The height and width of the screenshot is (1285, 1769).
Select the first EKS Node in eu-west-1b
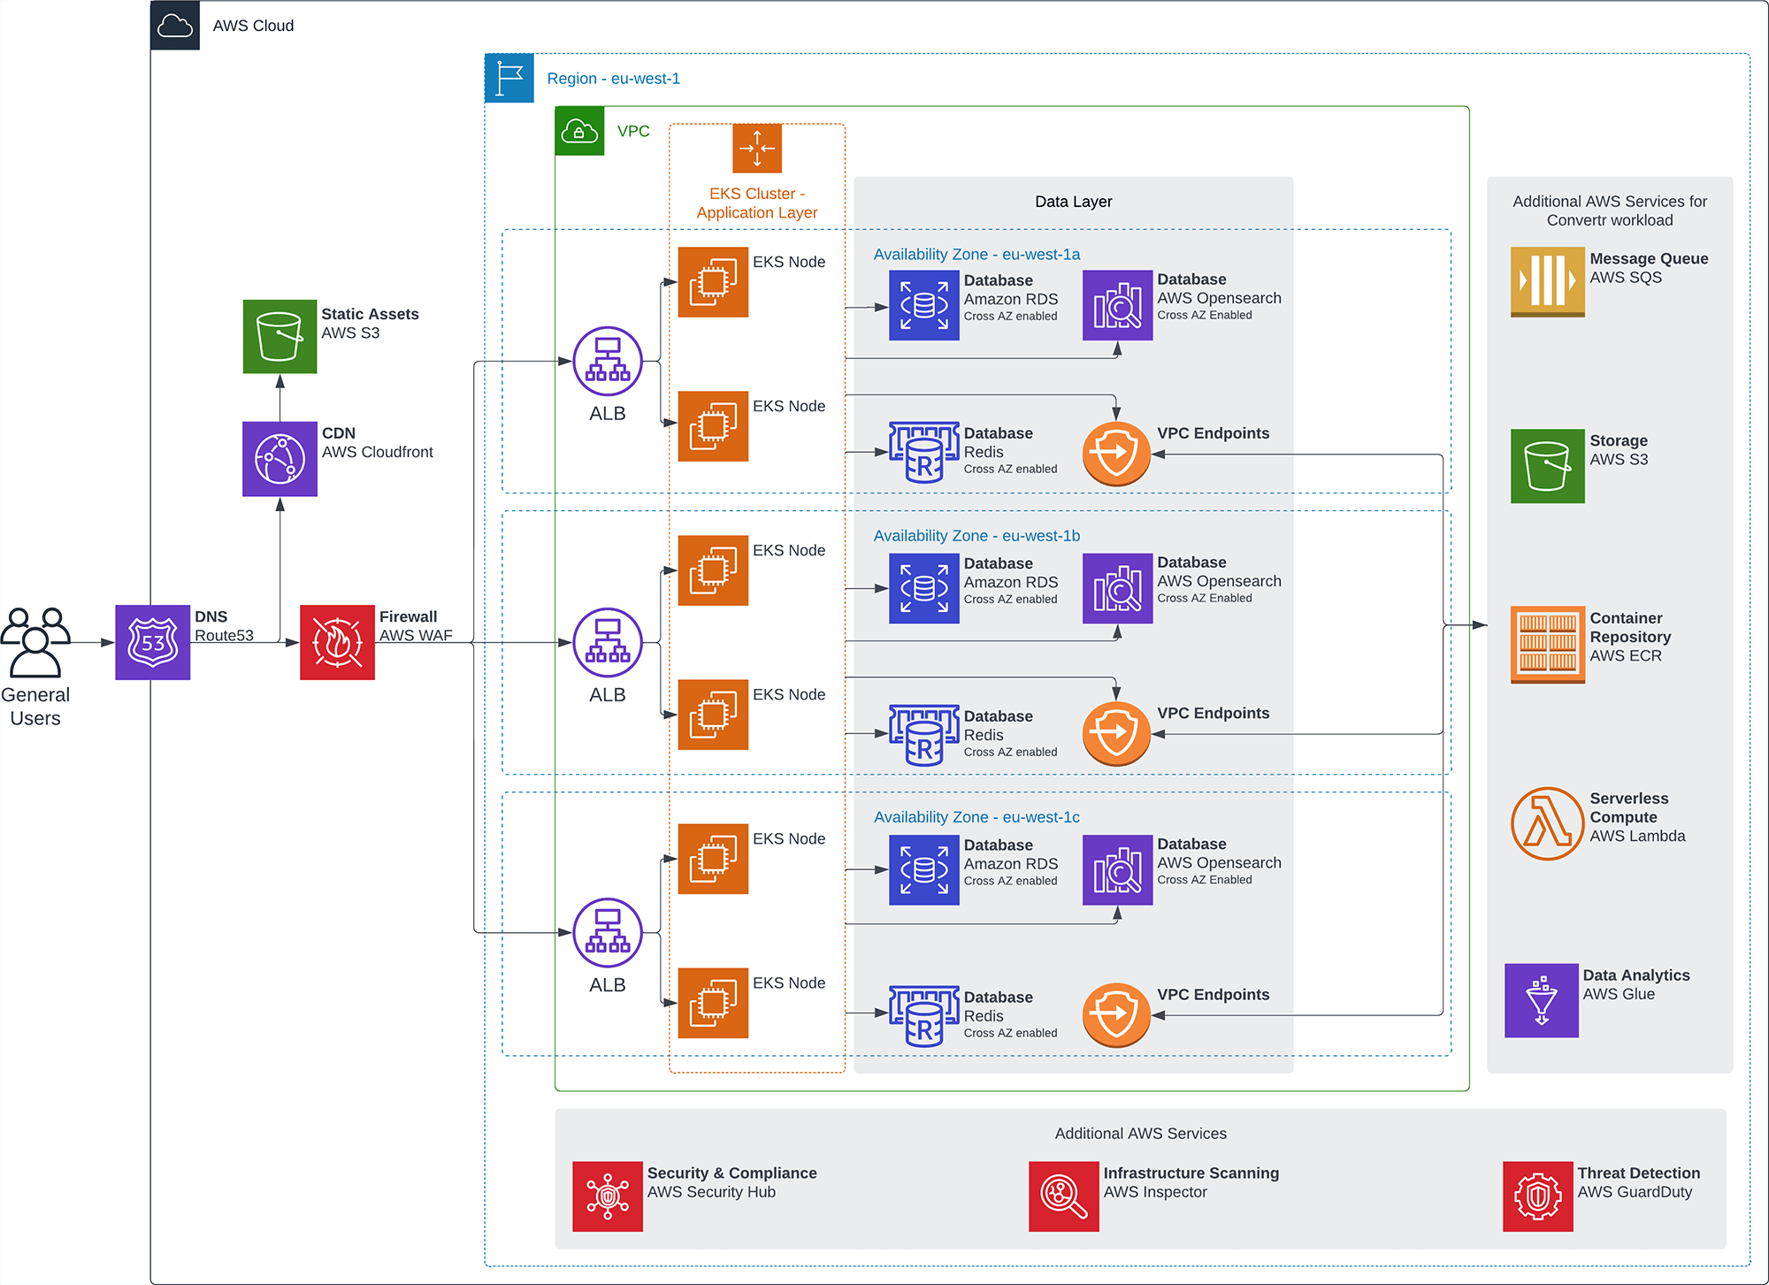[713, 570]
